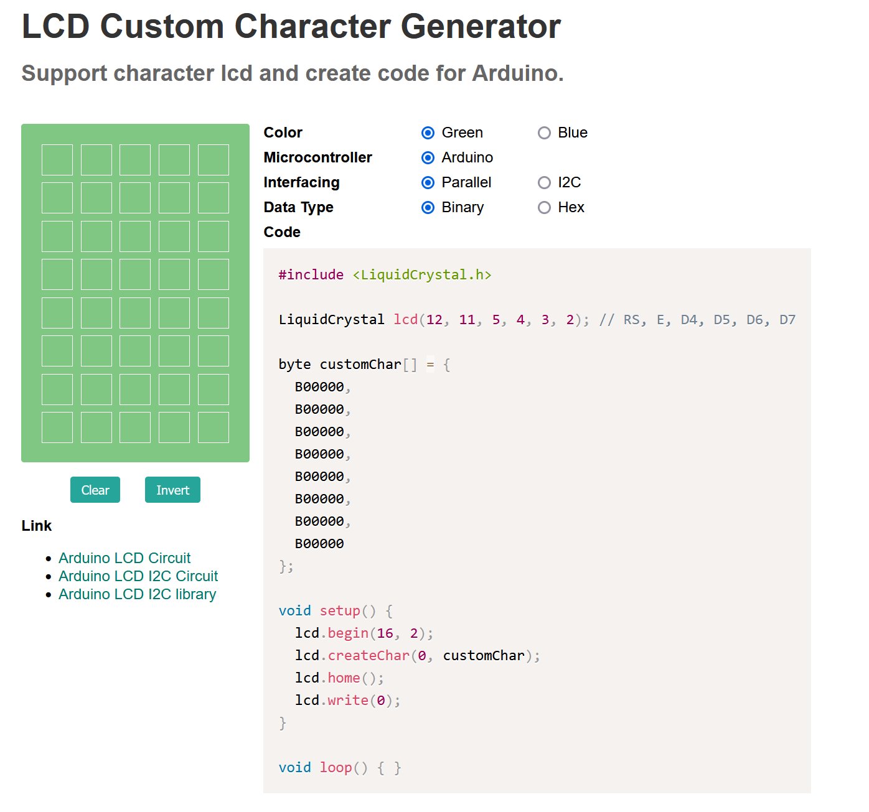Set data type to Binary
Image resolution: width=869 pixels, height=812 pixels.
(x=428, y=207)
